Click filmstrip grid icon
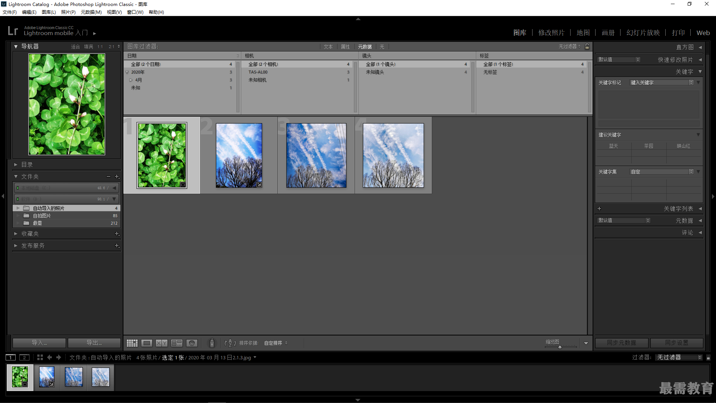Image resolution: width=716 pixels, height=403 pixels. 40,357
